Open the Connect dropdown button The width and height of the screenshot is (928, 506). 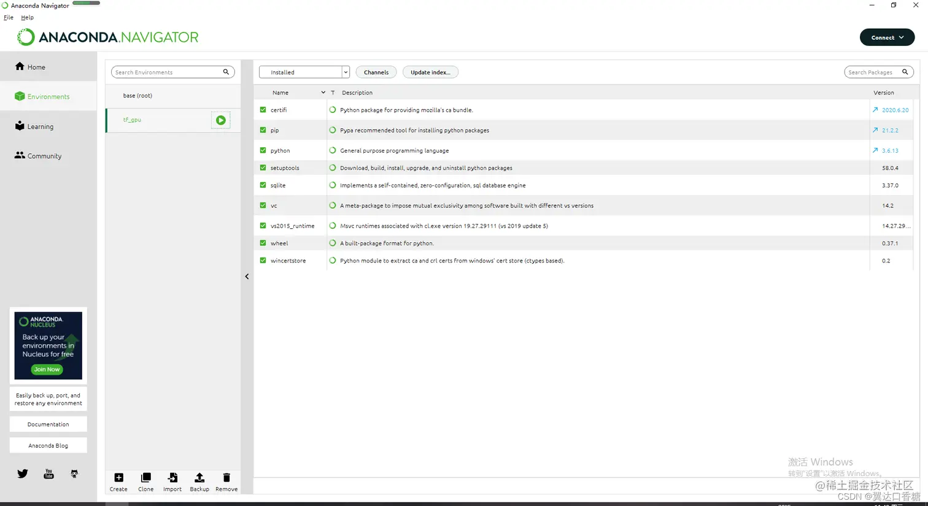(887, 37)
